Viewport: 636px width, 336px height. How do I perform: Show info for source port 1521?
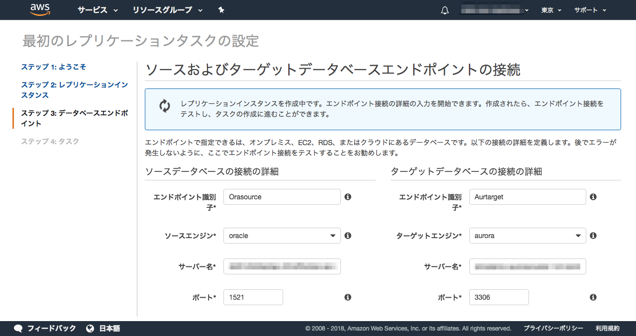tap(348, 297)
